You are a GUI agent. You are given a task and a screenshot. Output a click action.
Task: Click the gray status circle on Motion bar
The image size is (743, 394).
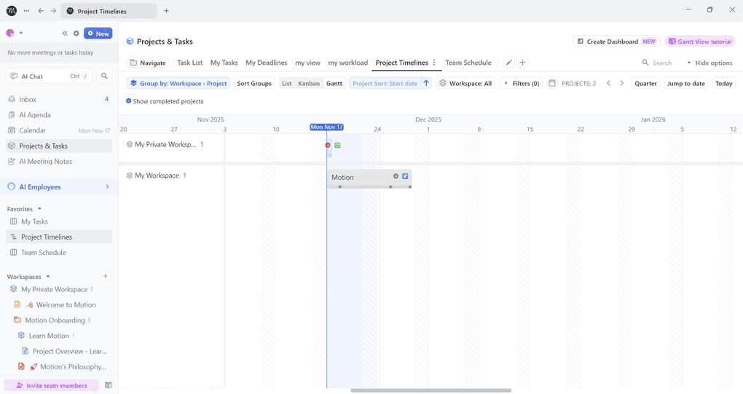396,176
